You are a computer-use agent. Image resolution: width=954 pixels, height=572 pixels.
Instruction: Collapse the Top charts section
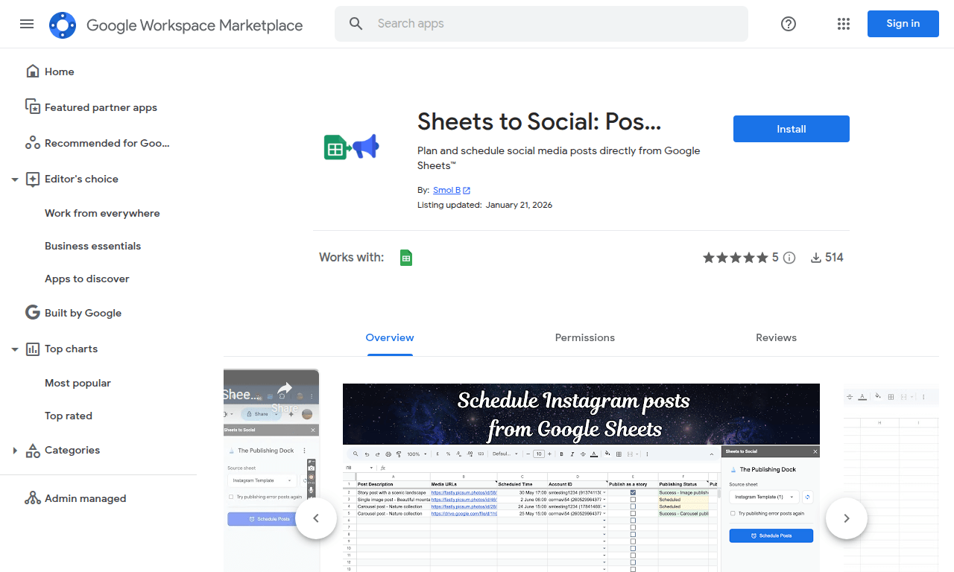click(14, 349)
